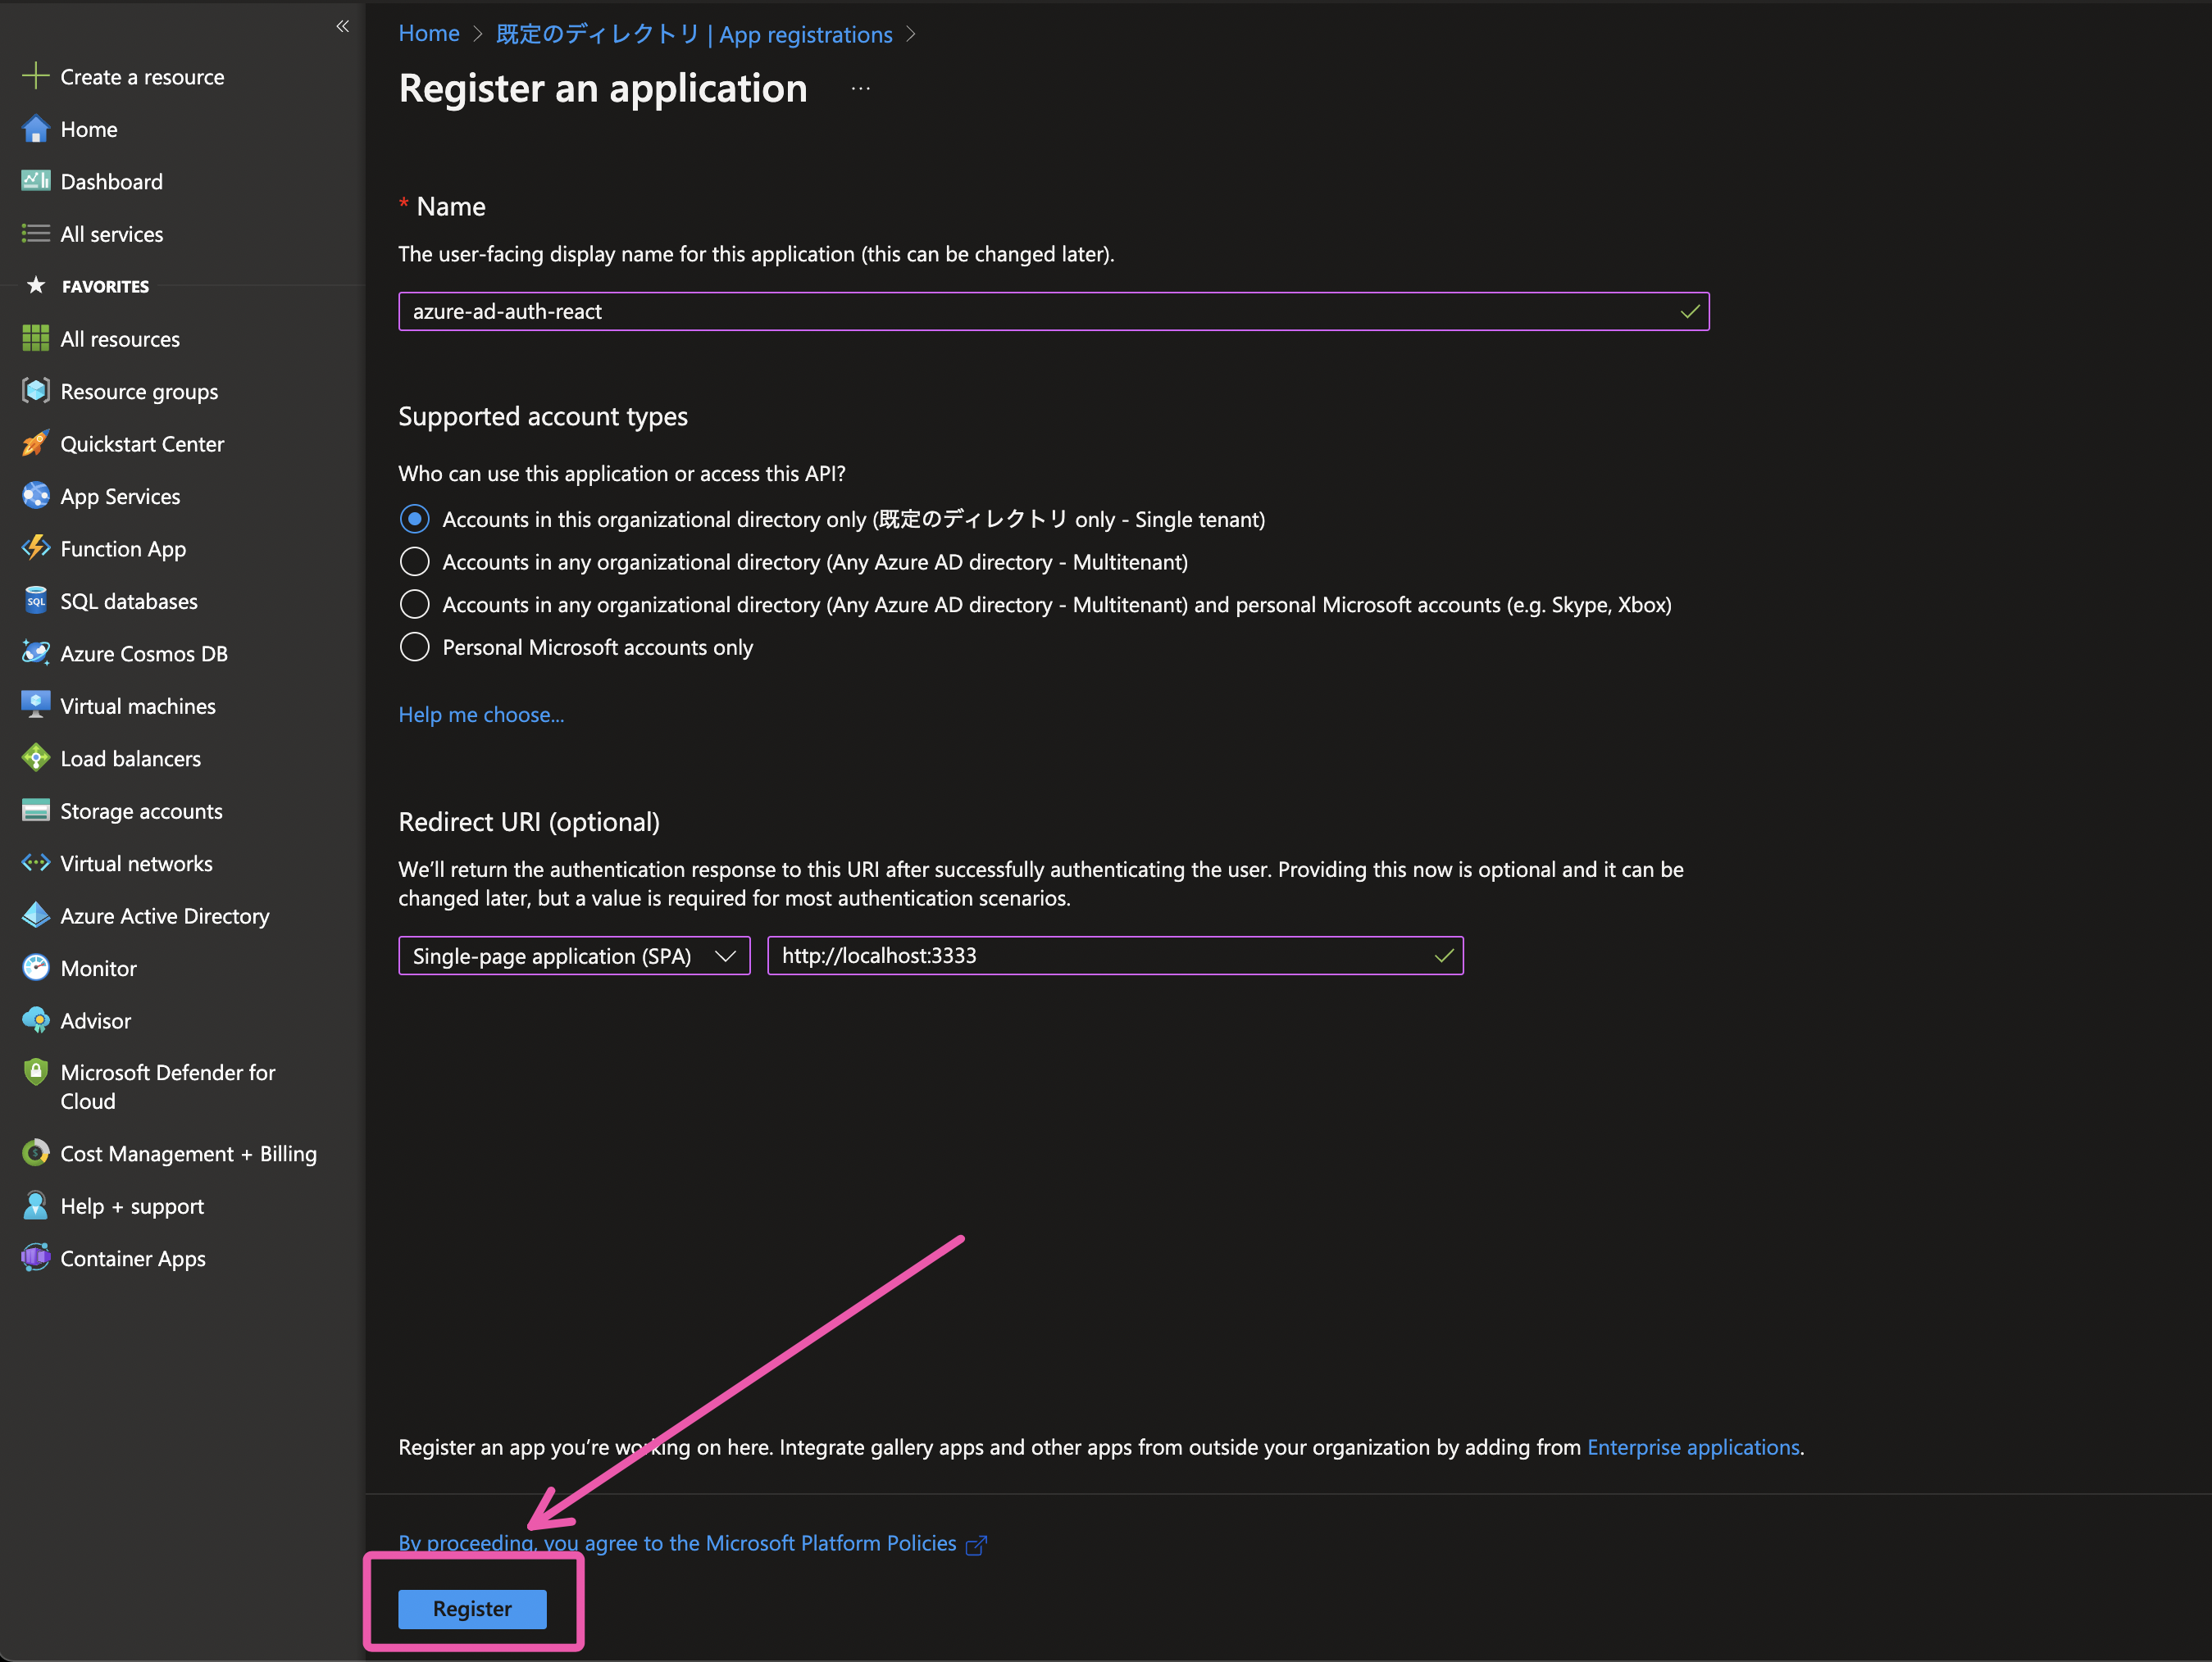This screenshot has width=2212, height=1662.
Task: Click the SQL databases icon
Action: tap(35, 601)
